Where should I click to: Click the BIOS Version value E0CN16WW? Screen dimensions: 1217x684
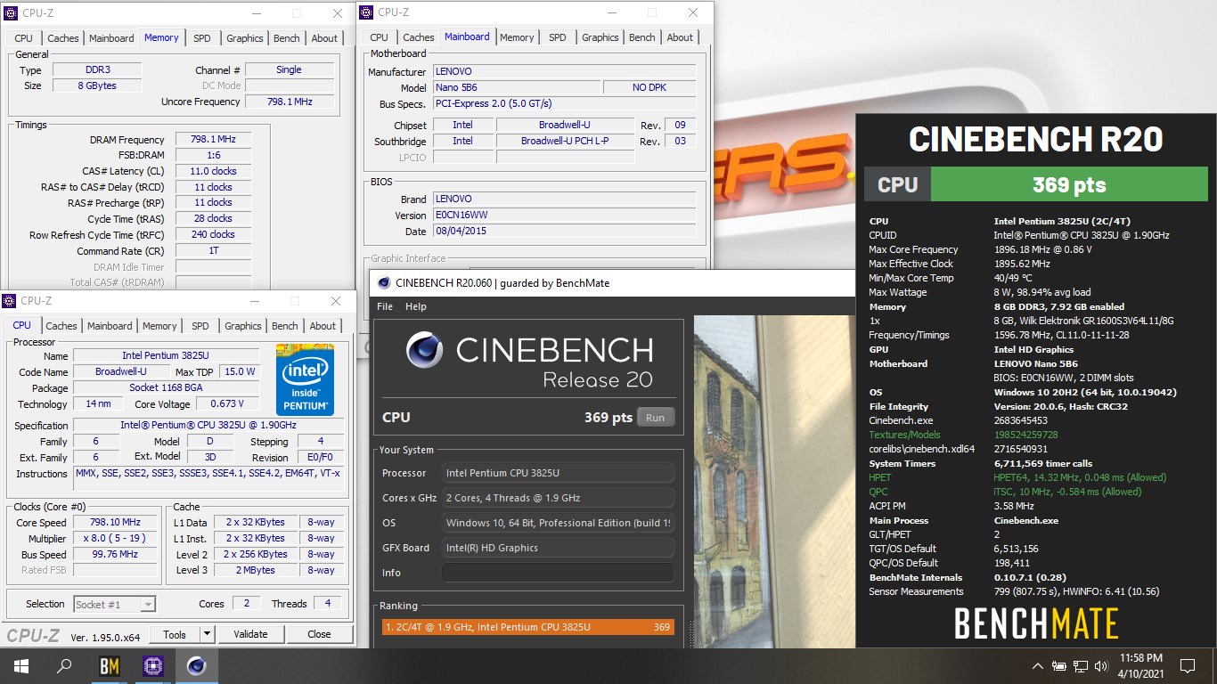click(x=564, y=216)
